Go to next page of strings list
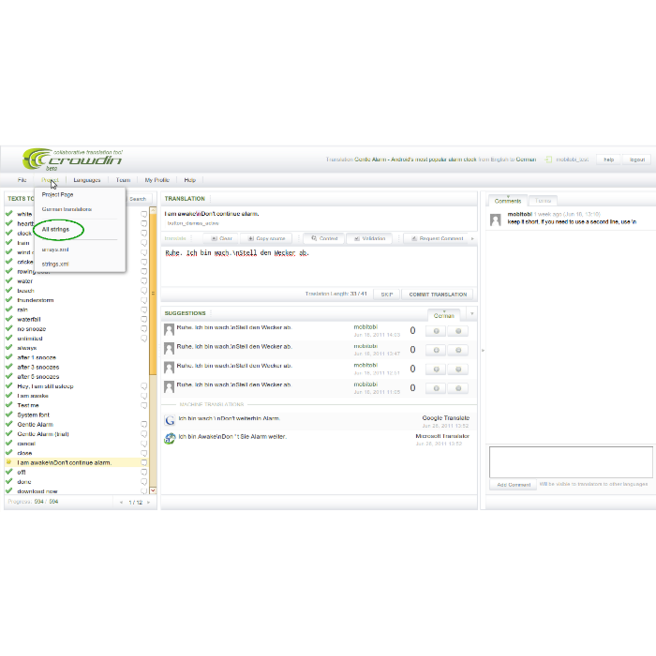Viewport: 656px width, 656px height. click(x=149, y=502)
